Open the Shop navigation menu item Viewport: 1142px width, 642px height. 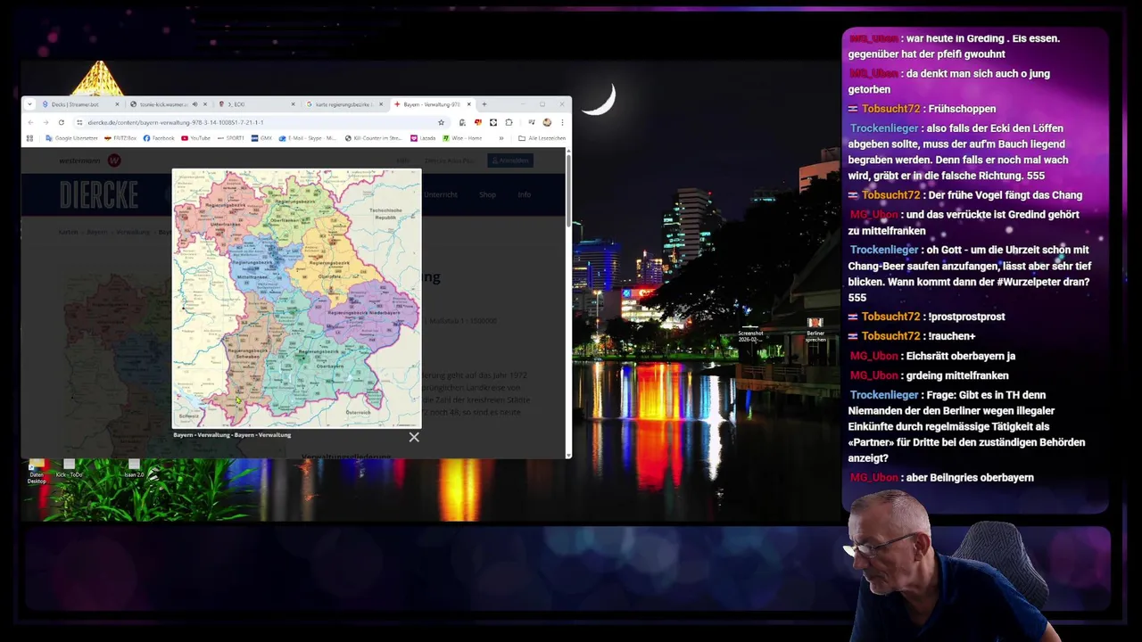pyautogui.click(x=487, y=194)
